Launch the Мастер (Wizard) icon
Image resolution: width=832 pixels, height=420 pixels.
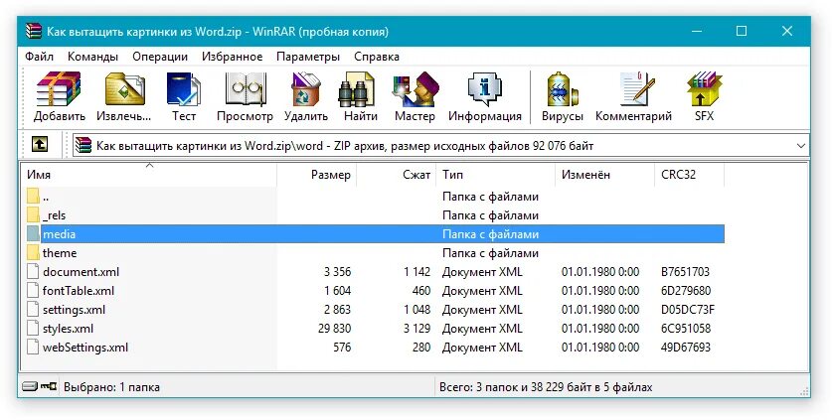pyautogui.click(x=415, y=89)
